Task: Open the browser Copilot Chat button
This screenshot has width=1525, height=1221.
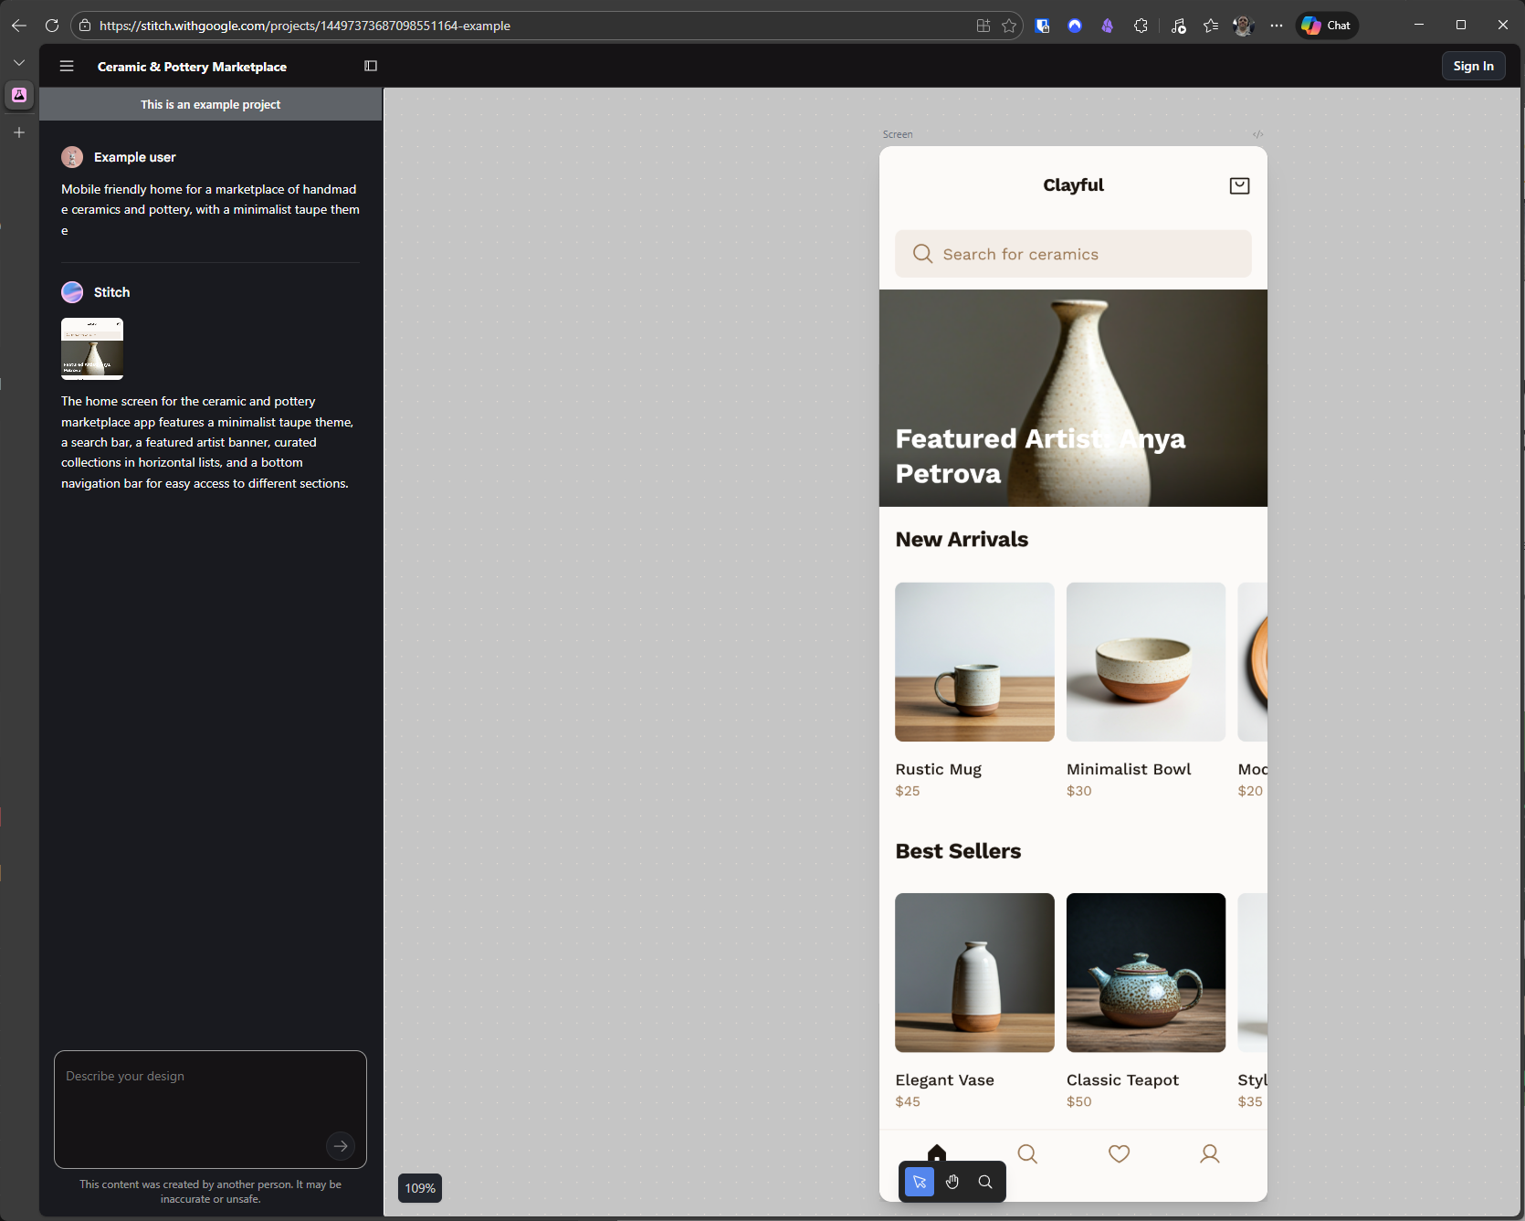Action: (x=1327, y=26)
